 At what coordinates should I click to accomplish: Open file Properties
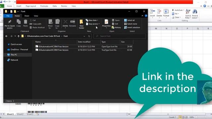106,24
